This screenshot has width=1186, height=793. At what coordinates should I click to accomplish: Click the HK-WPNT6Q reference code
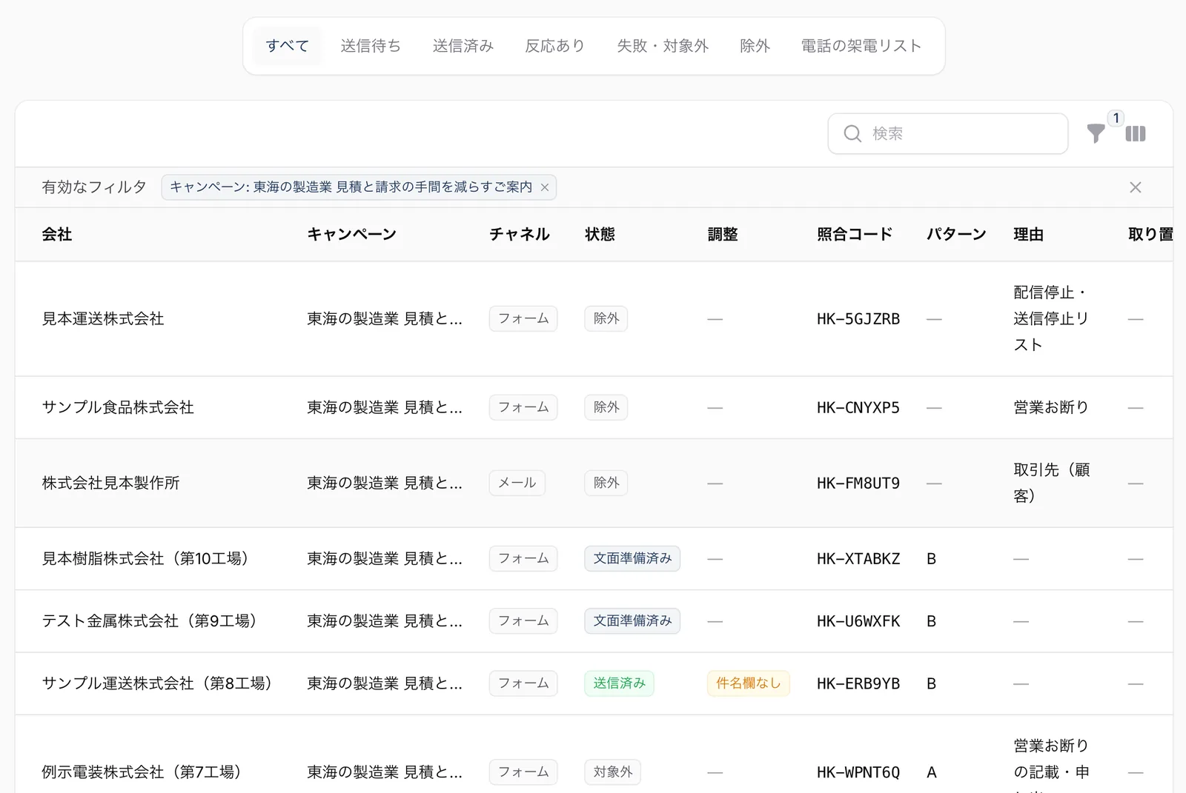coord(858,772)
